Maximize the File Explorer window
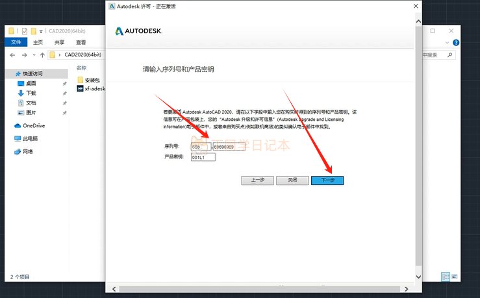Image resolution: width=480 pixels, height=298 pixels. point(433,31)
